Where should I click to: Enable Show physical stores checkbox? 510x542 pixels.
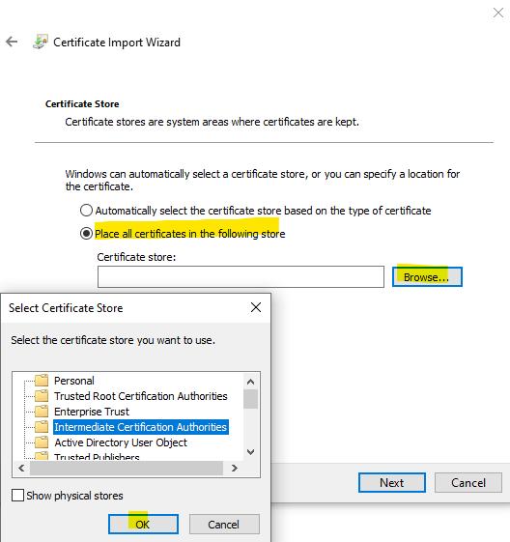click(x=17, y=495)
